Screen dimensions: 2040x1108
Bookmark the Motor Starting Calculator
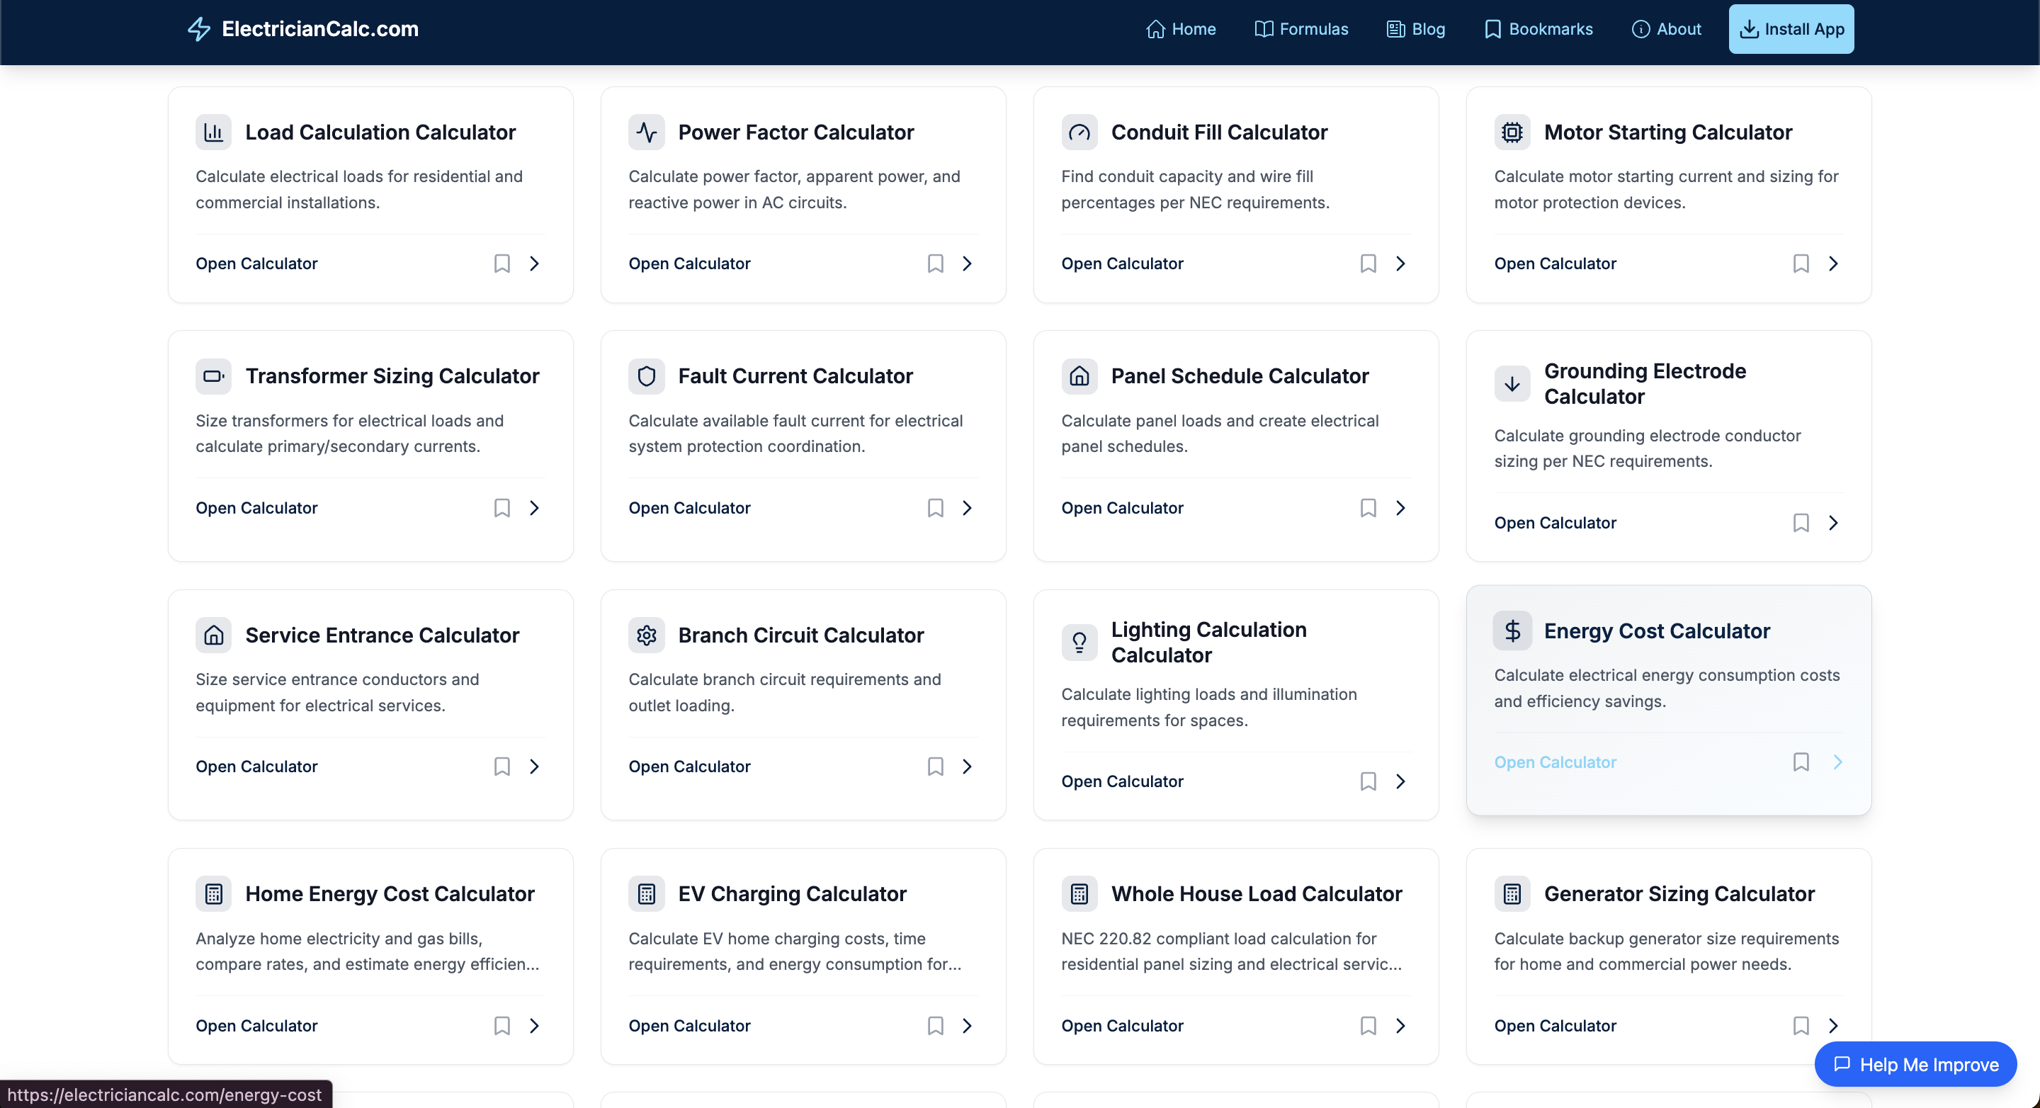point(1801,264)
